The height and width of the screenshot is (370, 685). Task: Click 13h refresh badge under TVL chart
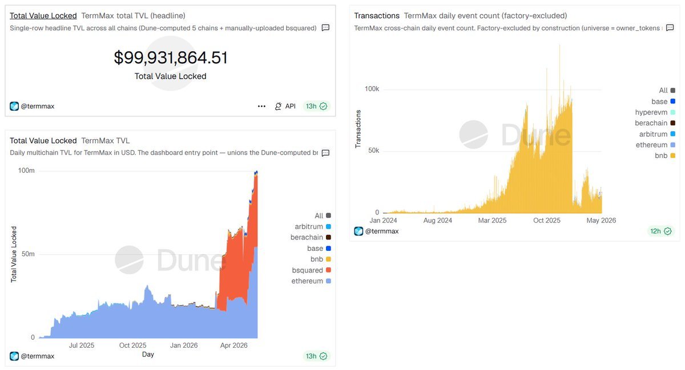[x=316, y=356]
